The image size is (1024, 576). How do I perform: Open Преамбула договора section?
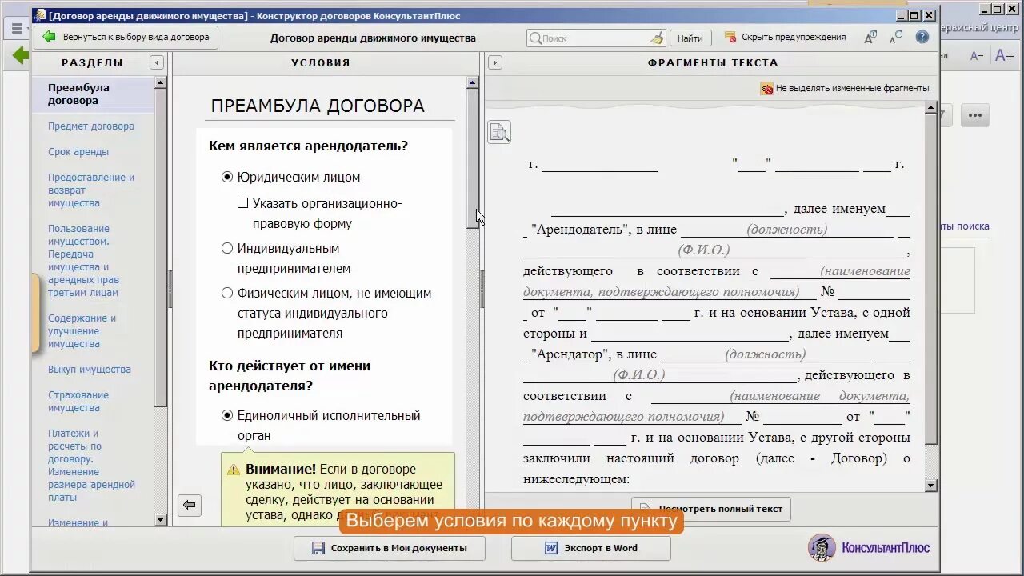tap(78, 94)
